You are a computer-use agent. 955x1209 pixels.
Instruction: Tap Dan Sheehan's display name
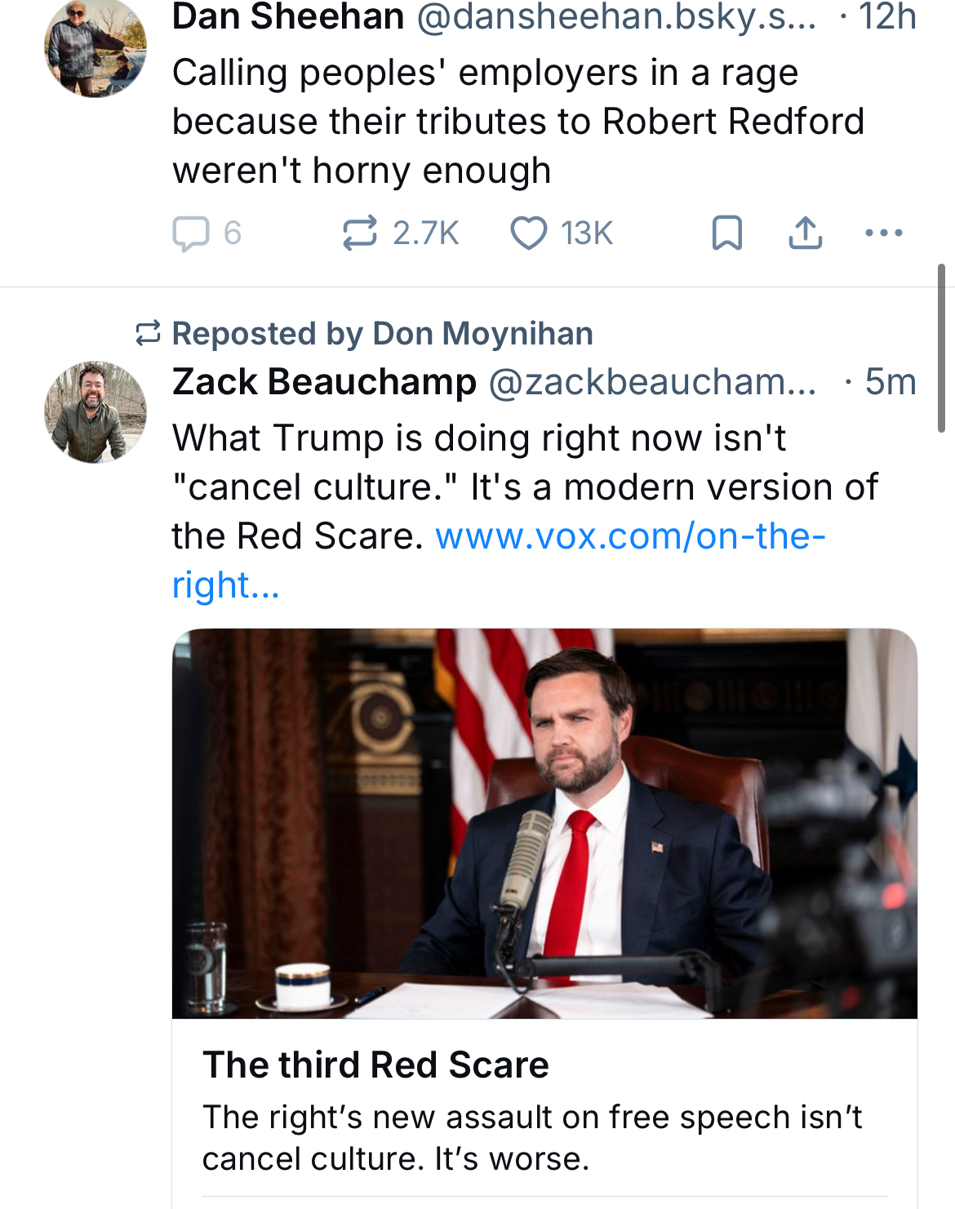click(x=288, y=16)
